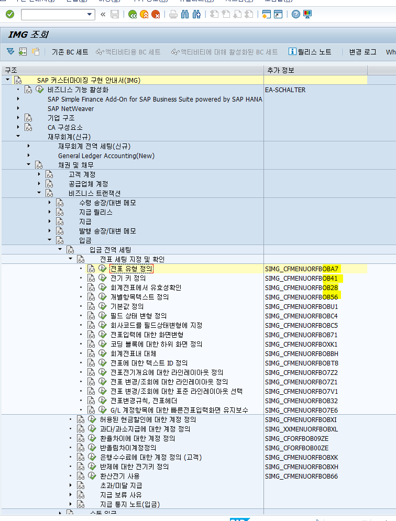
Task: Execute 비즈니스 기능 활성화 activity icon
Action: coord(40,90)
